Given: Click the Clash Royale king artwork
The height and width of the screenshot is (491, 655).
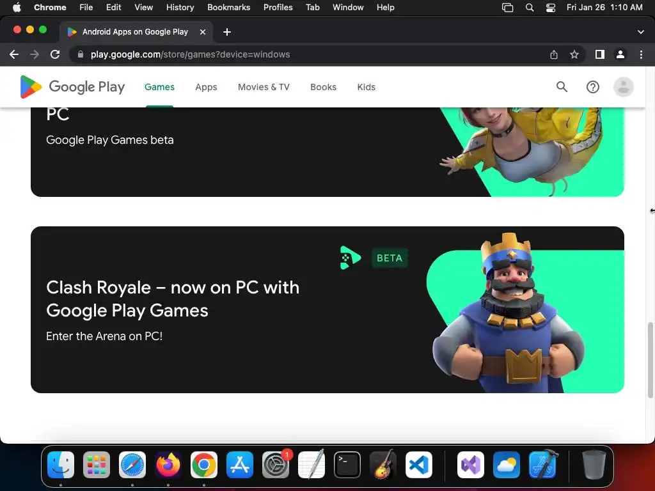Looking at the screenshot, I should [x=509, y=313].
